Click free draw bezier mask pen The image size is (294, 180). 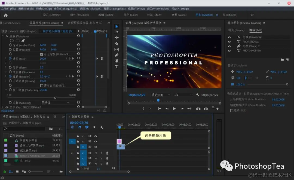coord(23,41)
